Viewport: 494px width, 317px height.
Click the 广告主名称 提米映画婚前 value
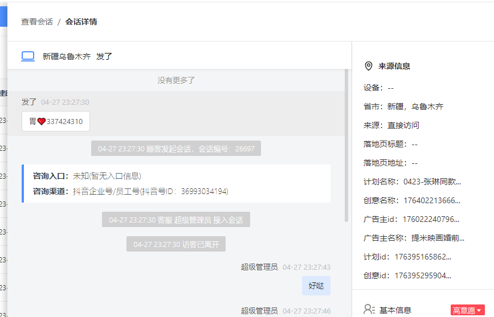pyautogui.click(x=438, y=238)
